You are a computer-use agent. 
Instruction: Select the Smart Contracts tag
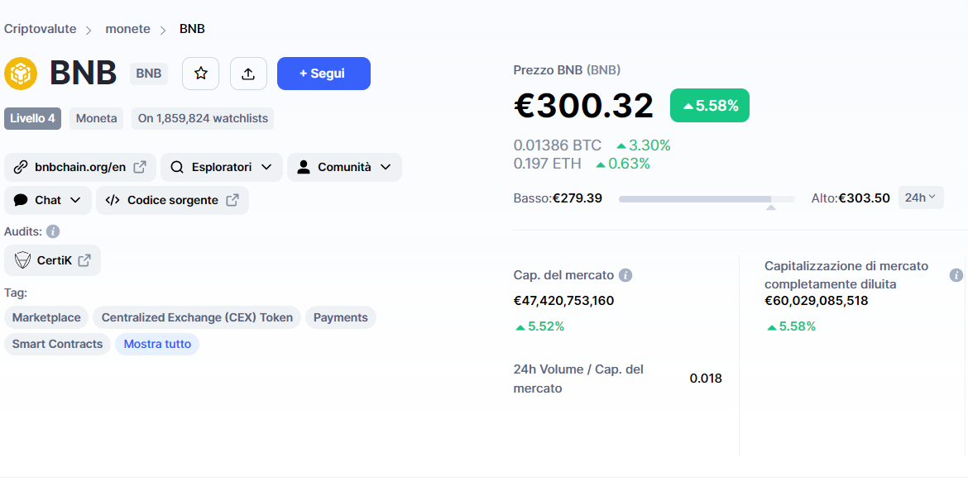coord(57,344)
